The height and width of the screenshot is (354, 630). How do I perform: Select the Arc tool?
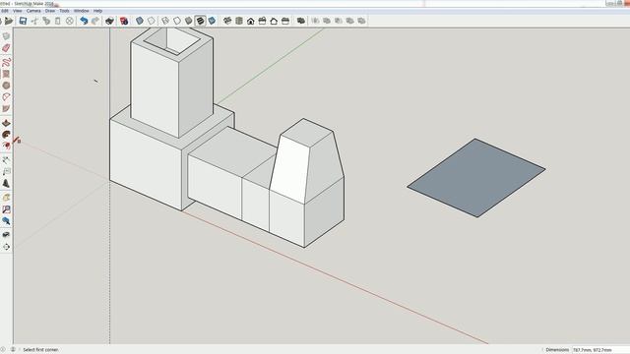pyautogui.click(x=6, y=97)
